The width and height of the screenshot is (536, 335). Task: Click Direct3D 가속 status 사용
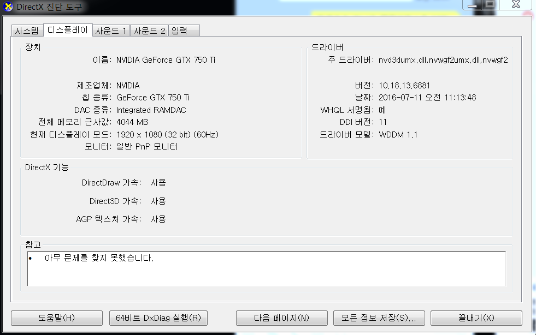click(158, 201)
